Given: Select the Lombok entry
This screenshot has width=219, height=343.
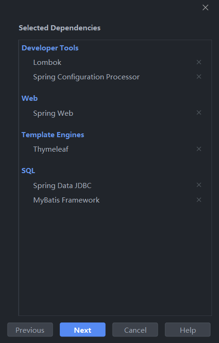Looking at the screenshot, I should pyautogui.click(x=47, y=63).
